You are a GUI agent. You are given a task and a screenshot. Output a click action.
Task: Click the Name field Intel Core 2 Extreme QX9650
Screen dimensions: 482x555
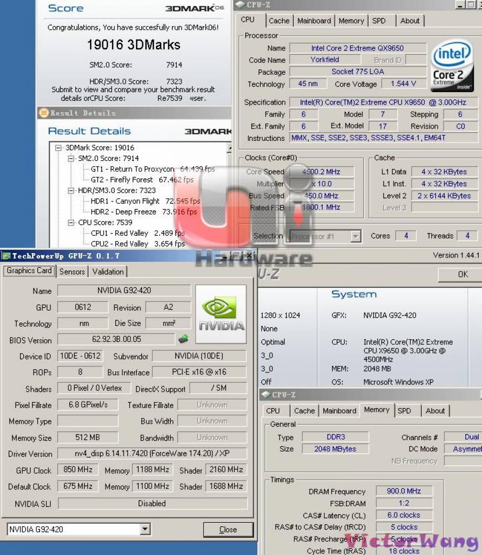[357, 48]
